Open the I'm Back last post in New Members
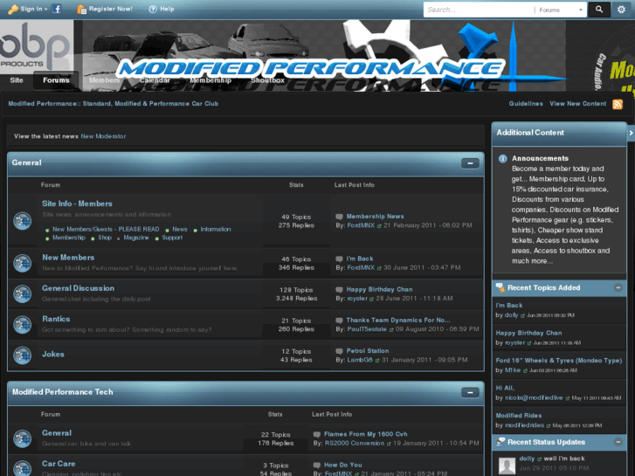The height and width of the screenshot is (476, 635). point(360,259)
